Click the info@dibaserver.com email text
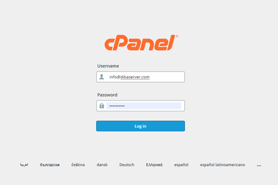The width and height of the screenshot is (278, 185). coord(129,77)
